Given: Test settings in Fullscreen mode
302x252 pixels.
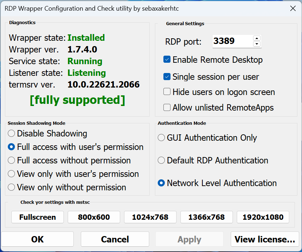Looking at the screenshot, I should (38, 217).
